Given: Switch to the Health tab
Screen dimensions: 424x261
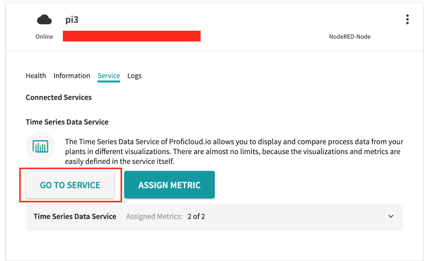Looking at the screenshot, I should [36, 76].
